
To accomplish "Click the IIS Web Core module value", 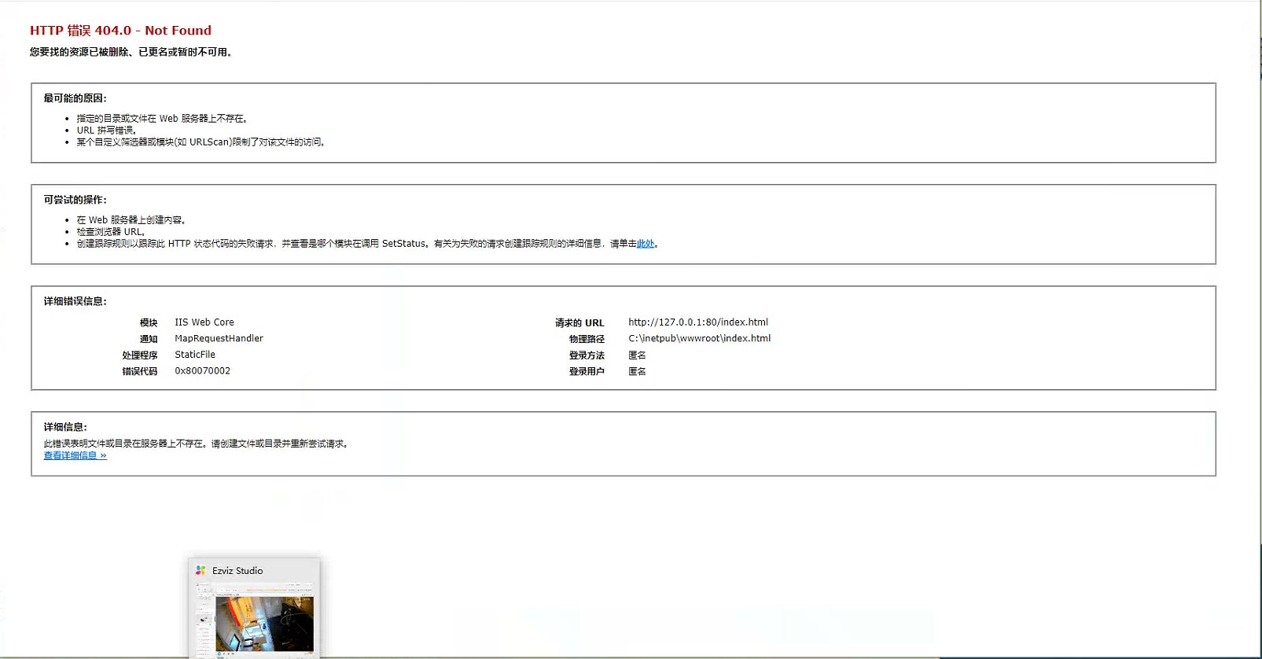I will click(204, 322).
